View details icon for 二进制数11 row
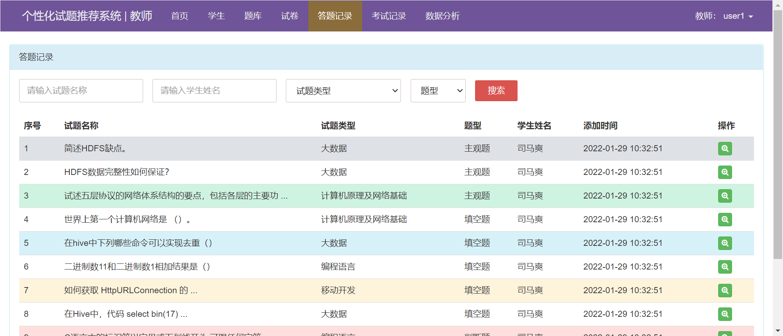 (725, 267)
